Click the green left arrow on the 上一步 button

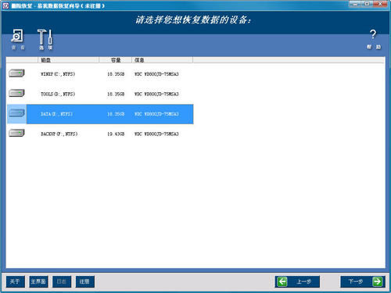click(x=282, y=281)
